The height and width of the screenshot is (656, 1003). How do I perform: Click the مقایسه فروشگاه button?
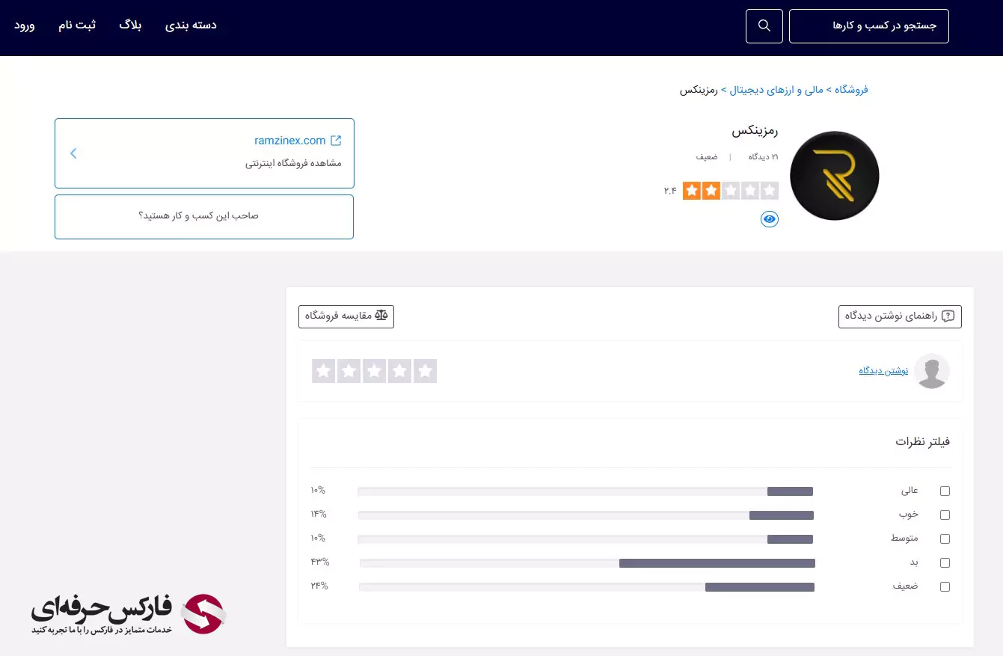[x=346, y=316]
